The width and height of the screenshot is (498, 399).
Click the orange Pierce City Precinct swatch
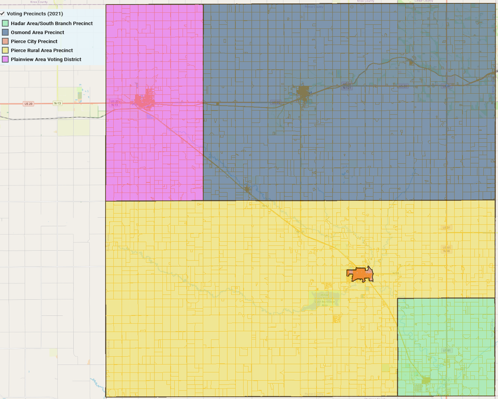tap(5, 41)
